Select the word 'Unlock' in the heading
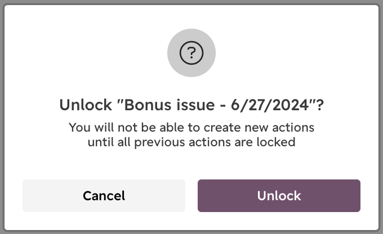Screen dimensions: 383x234 click(x=86, y=105)
